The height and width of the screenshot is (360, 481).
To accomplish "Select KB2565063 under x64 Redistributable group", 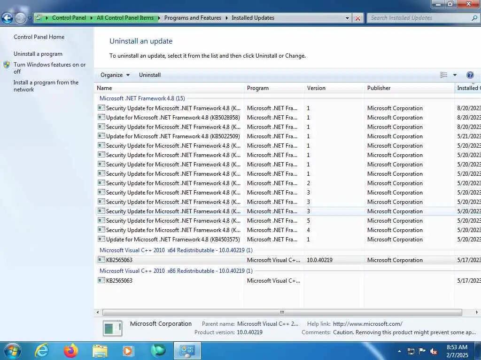I will 288,260.
